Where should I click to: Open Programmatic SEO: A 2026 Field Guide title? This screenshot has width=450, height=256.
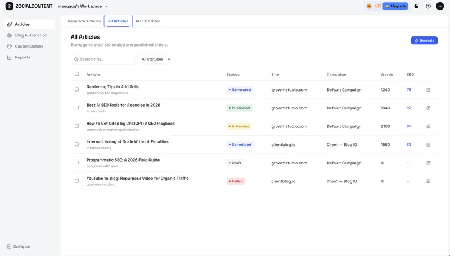point(123,160)
